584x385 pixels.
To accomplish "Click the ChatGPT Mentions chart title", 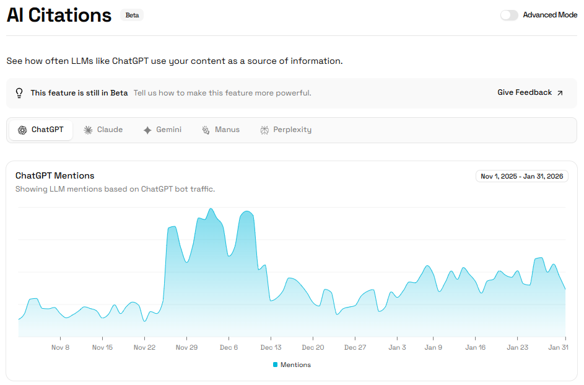I will [x=54, y=175].
